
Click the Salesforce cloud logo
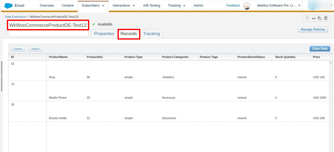coord(8,6)
